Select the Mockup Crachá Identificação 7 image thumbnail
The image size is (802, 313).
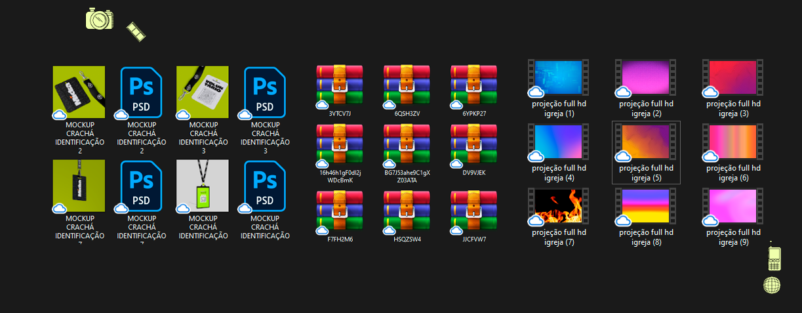79,186
